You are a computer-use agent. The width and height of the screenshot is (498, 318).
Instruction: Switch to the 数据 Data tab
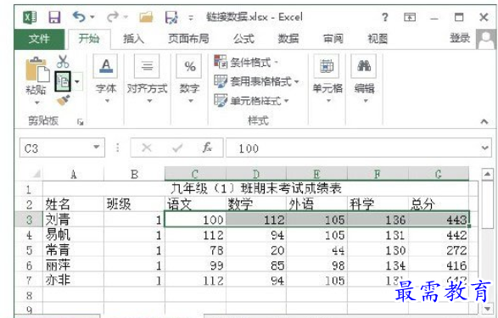(x=288, y=39)
